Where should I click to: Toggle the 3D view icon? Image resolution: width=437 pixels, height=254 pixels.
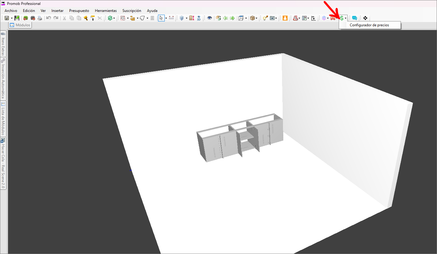199,18
